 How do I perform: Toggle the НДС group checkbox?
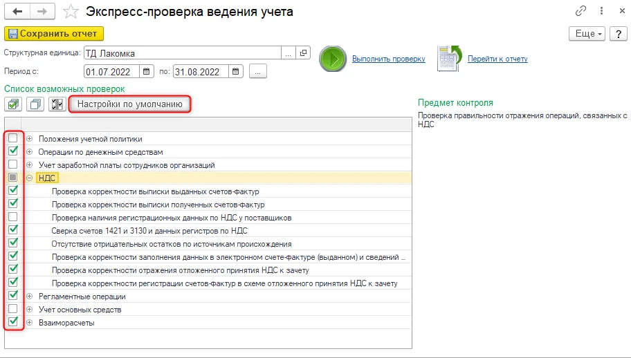pos(13,177)
